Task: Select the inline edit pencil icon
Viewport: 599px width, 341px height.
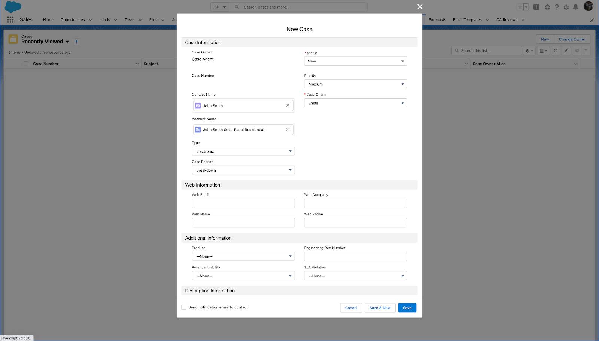Action: pyautogui.click(x=566, y=50)
